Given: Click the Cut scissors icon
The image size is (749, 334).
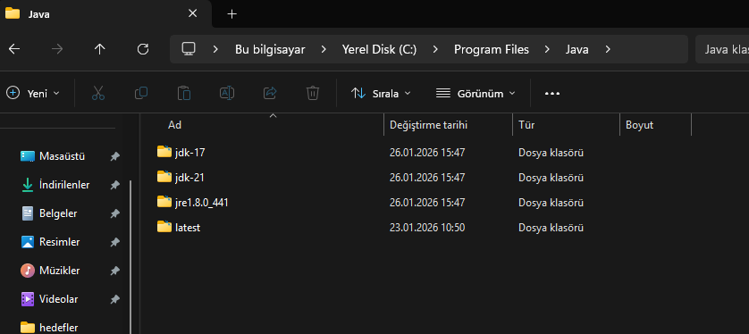Looking at the screenshot, I should pos(98,93).
